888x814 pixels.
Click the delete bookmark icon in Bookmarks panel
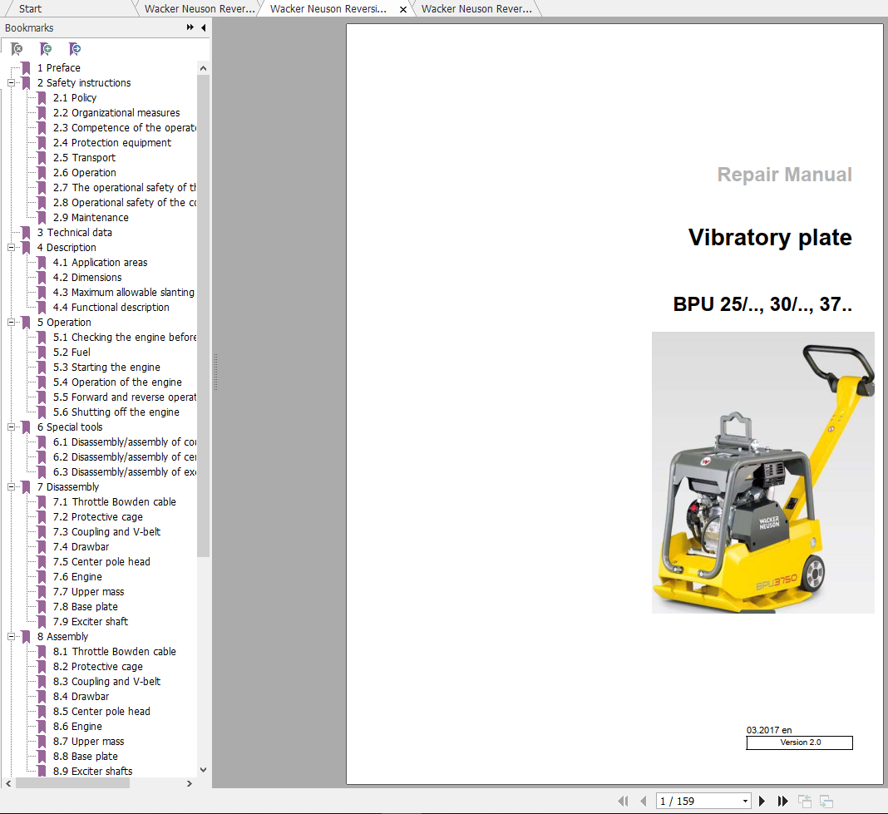(17, 49)
